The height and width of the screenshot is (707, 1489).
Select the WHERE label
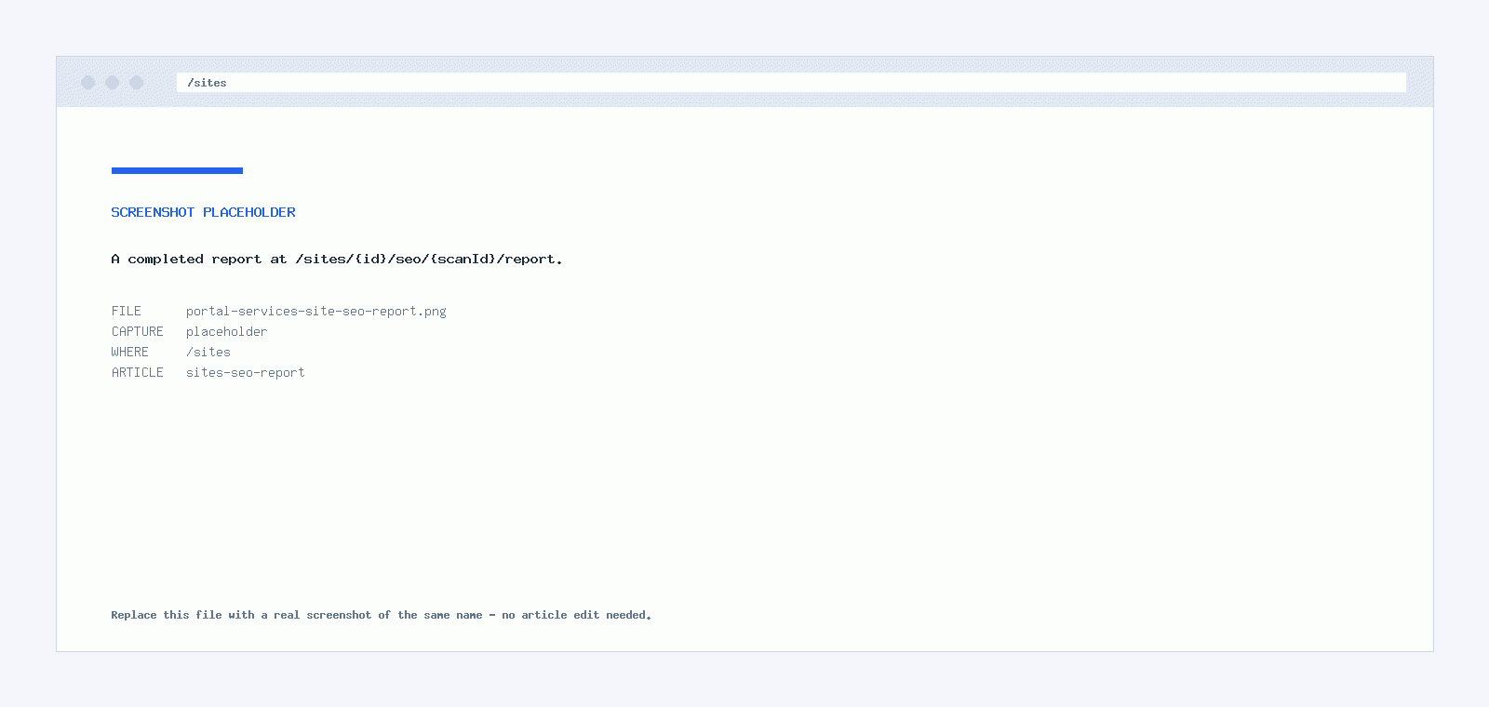(130, 353)
